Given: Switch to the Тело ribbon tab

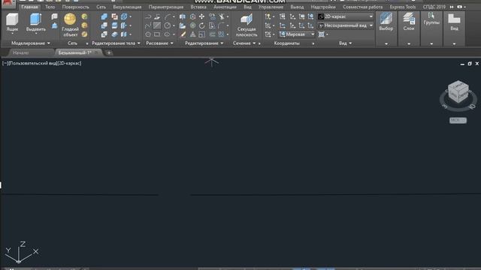Looking at the screenshot, I should coord(50,7).
